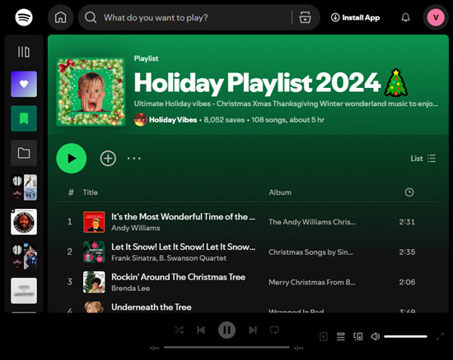Click the duration clock column icon

click(x=409, y=192)
